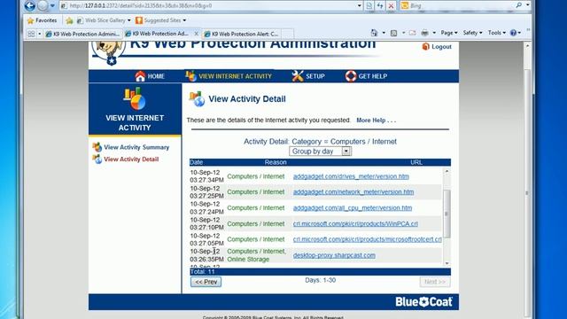
Task: Open GET HELP in K9 navigation
Action: (373, 76)
